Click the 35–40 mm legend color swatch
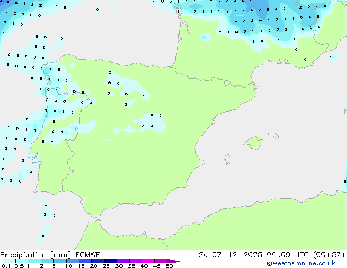The height and width of the screenshot is (268, 347). tap(136, 261)
